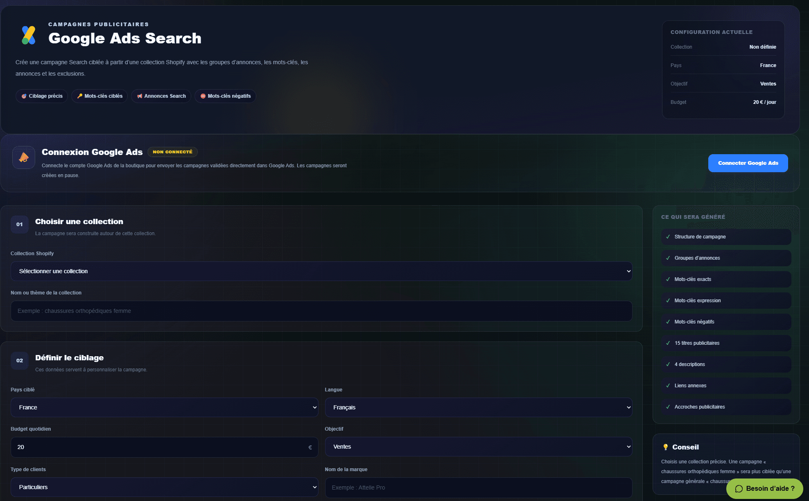
Task: Click the Mots-clés ciblés chip
Action: click(x=99, y=96)
